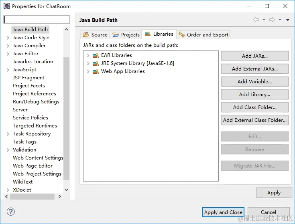Viewport: 295px width, 224px height.
Task: Select WikiText item
Action: (23, 182)
